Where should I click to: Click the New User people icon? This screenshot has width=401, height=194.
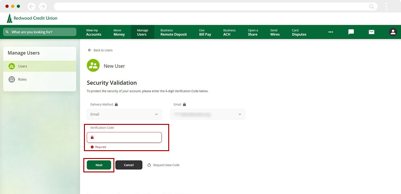(93, 65)
